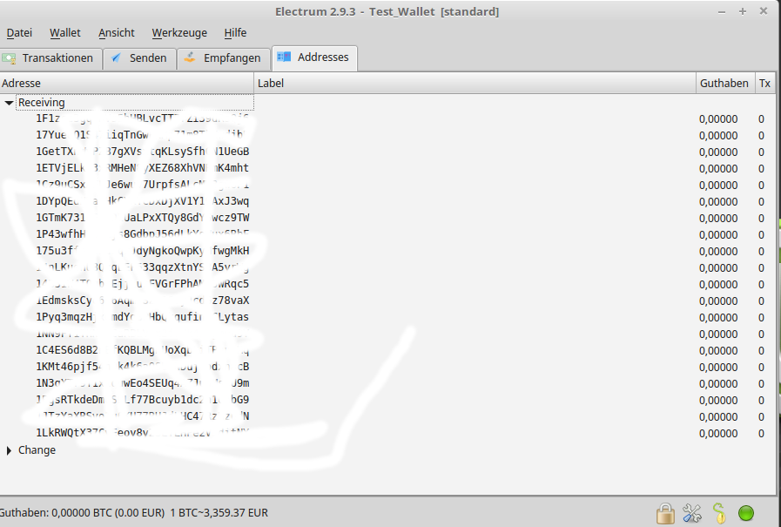Open the Werkzeuge menu

pos(179,33)
